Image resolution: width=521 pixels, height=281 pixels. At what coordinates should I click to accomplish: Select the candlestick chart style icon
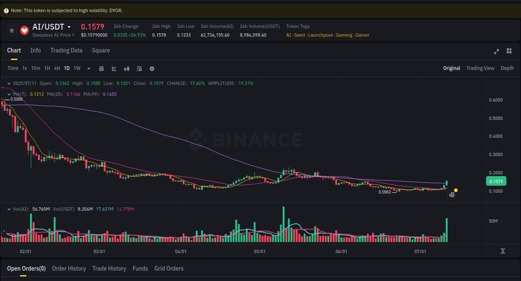(x=127, y=68)
